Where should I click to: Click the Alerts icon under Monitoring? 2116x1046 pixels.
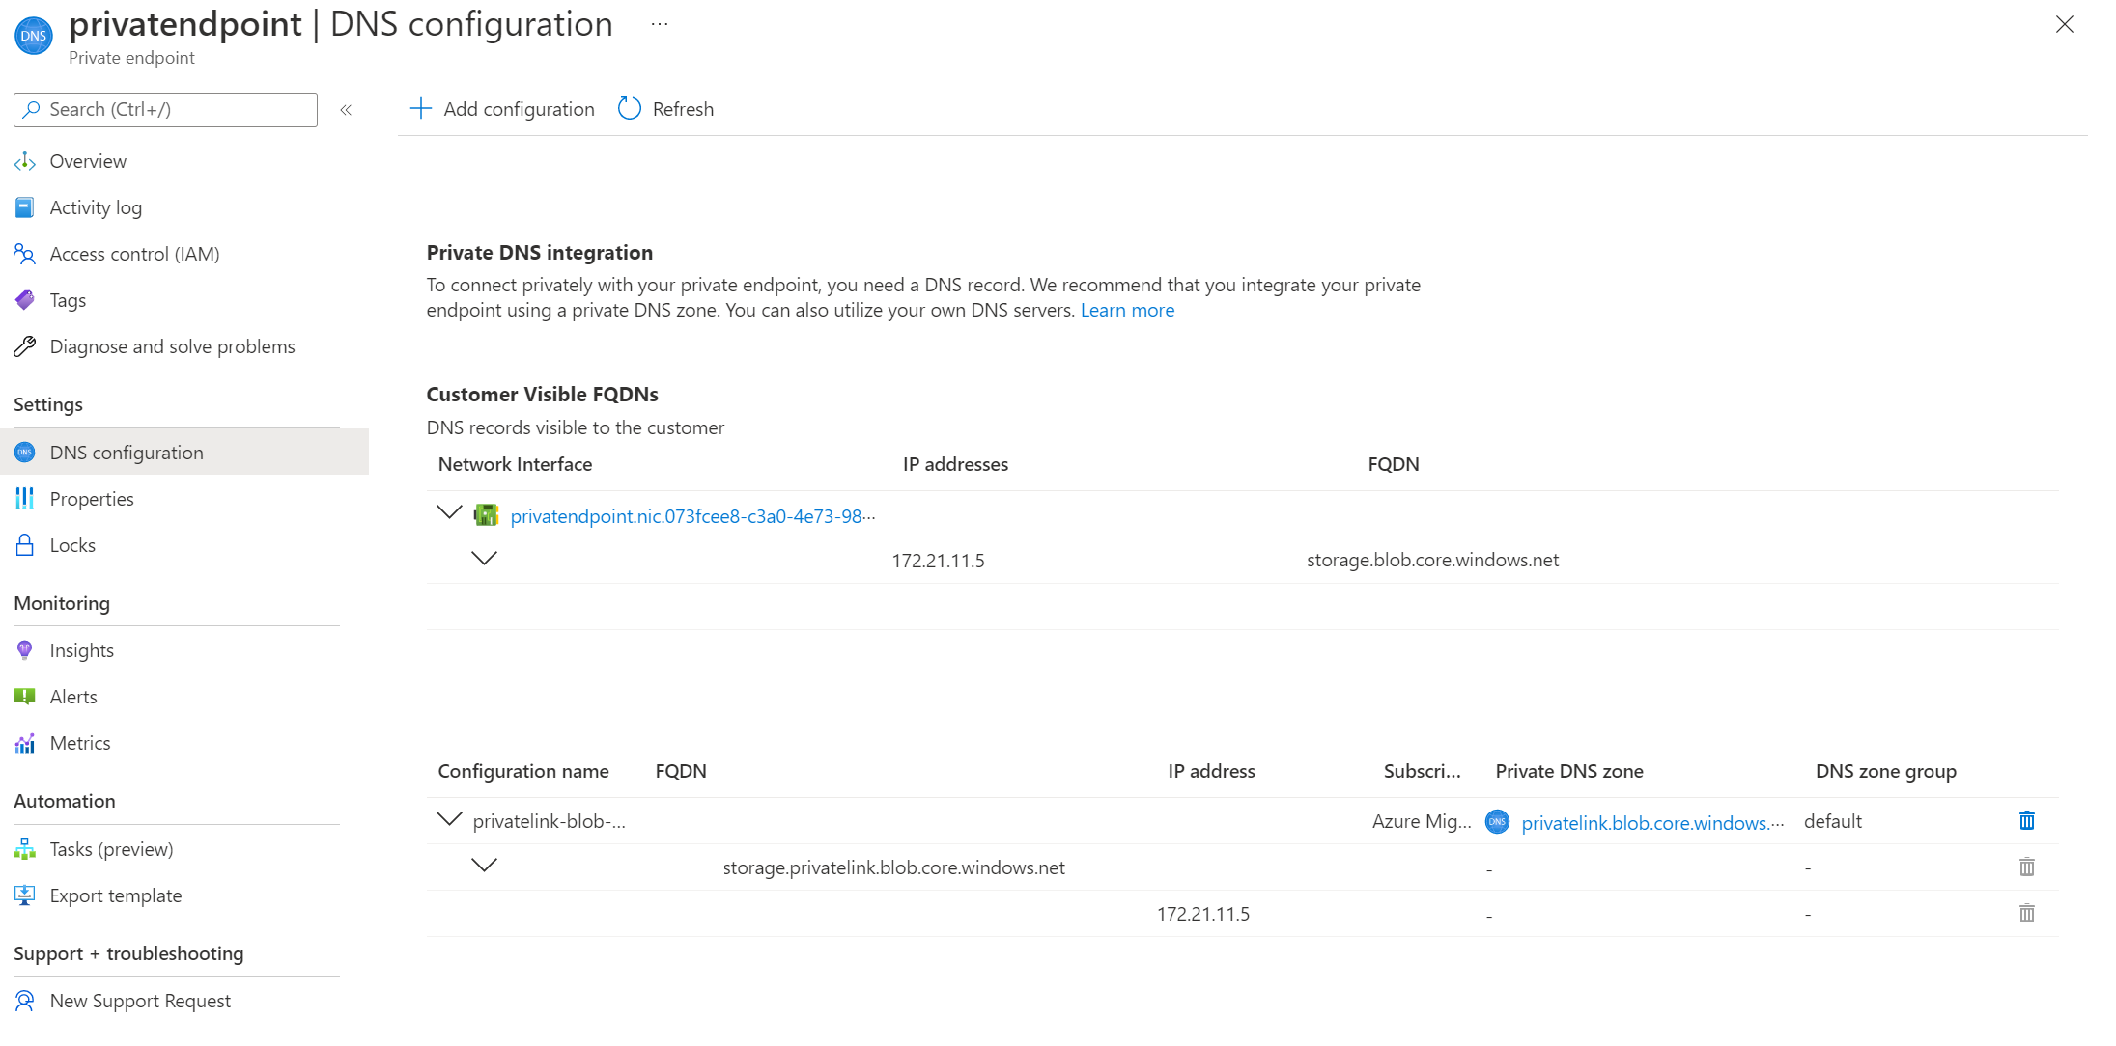(26, 696)
